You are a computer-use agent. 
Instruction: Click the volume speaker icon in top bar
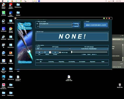113,1
